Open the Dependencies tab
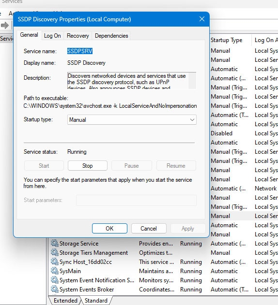 pos(111,36)
